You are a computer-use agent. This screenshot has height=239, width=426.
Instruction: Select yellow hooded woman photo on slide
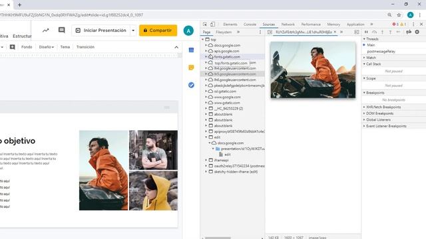(153, 191)
